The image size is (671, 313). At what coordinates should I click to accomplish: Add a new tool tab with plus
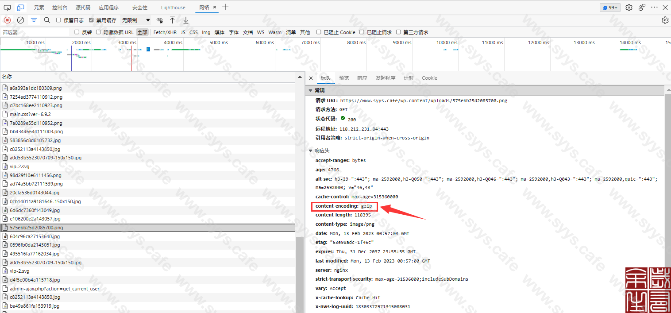tap(225, 7)
